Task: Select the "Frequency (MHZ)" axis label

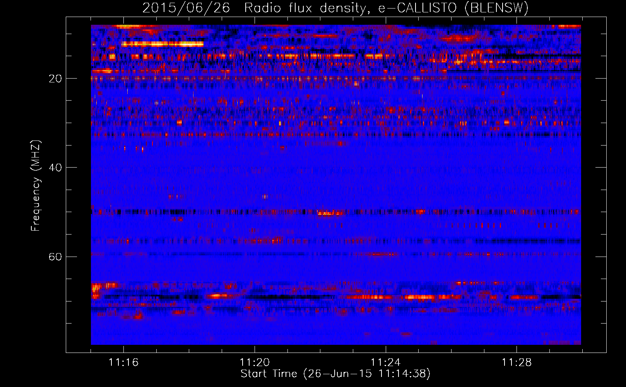Action: (36, 186)
